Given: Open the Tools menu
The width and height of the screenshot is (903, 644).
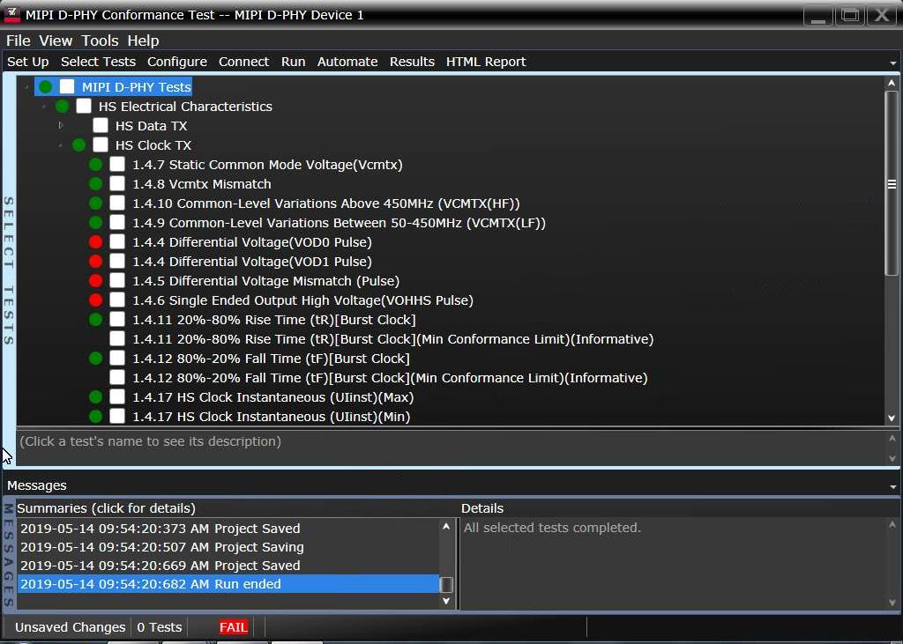Looking at the screenshot, I should pos(100,41).
